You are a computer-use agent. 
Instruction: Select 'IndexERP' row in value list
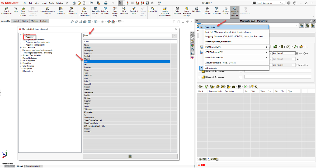[x=127, y=76]
